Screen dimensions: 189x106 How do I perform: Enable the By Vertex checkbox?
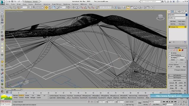(170, 53)
